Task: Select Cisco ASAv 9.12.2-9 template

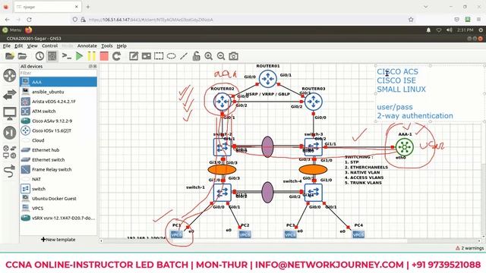Action: click(58, 121)
